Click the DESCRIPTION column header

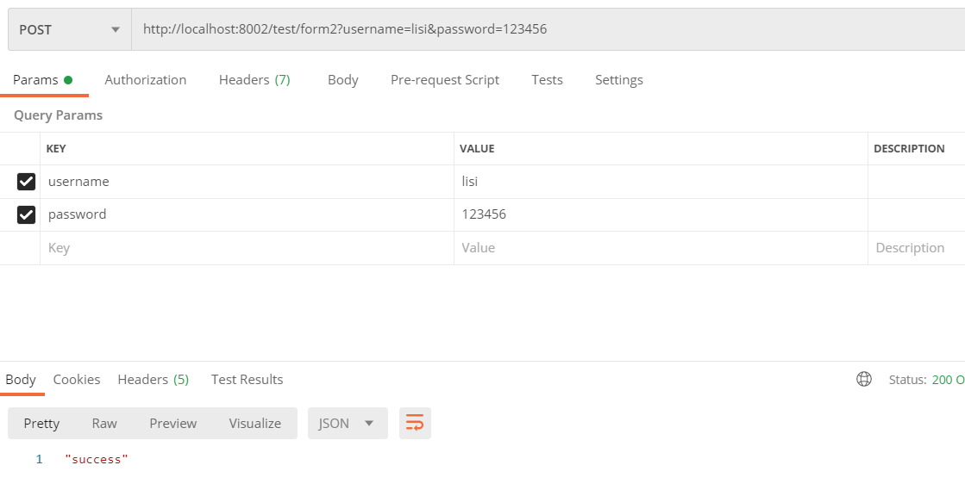tap(909, 149)
